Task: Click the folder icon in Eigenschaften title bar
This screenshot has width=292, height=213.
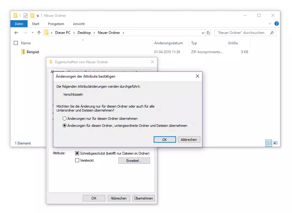Action: [x=51, y=62]
